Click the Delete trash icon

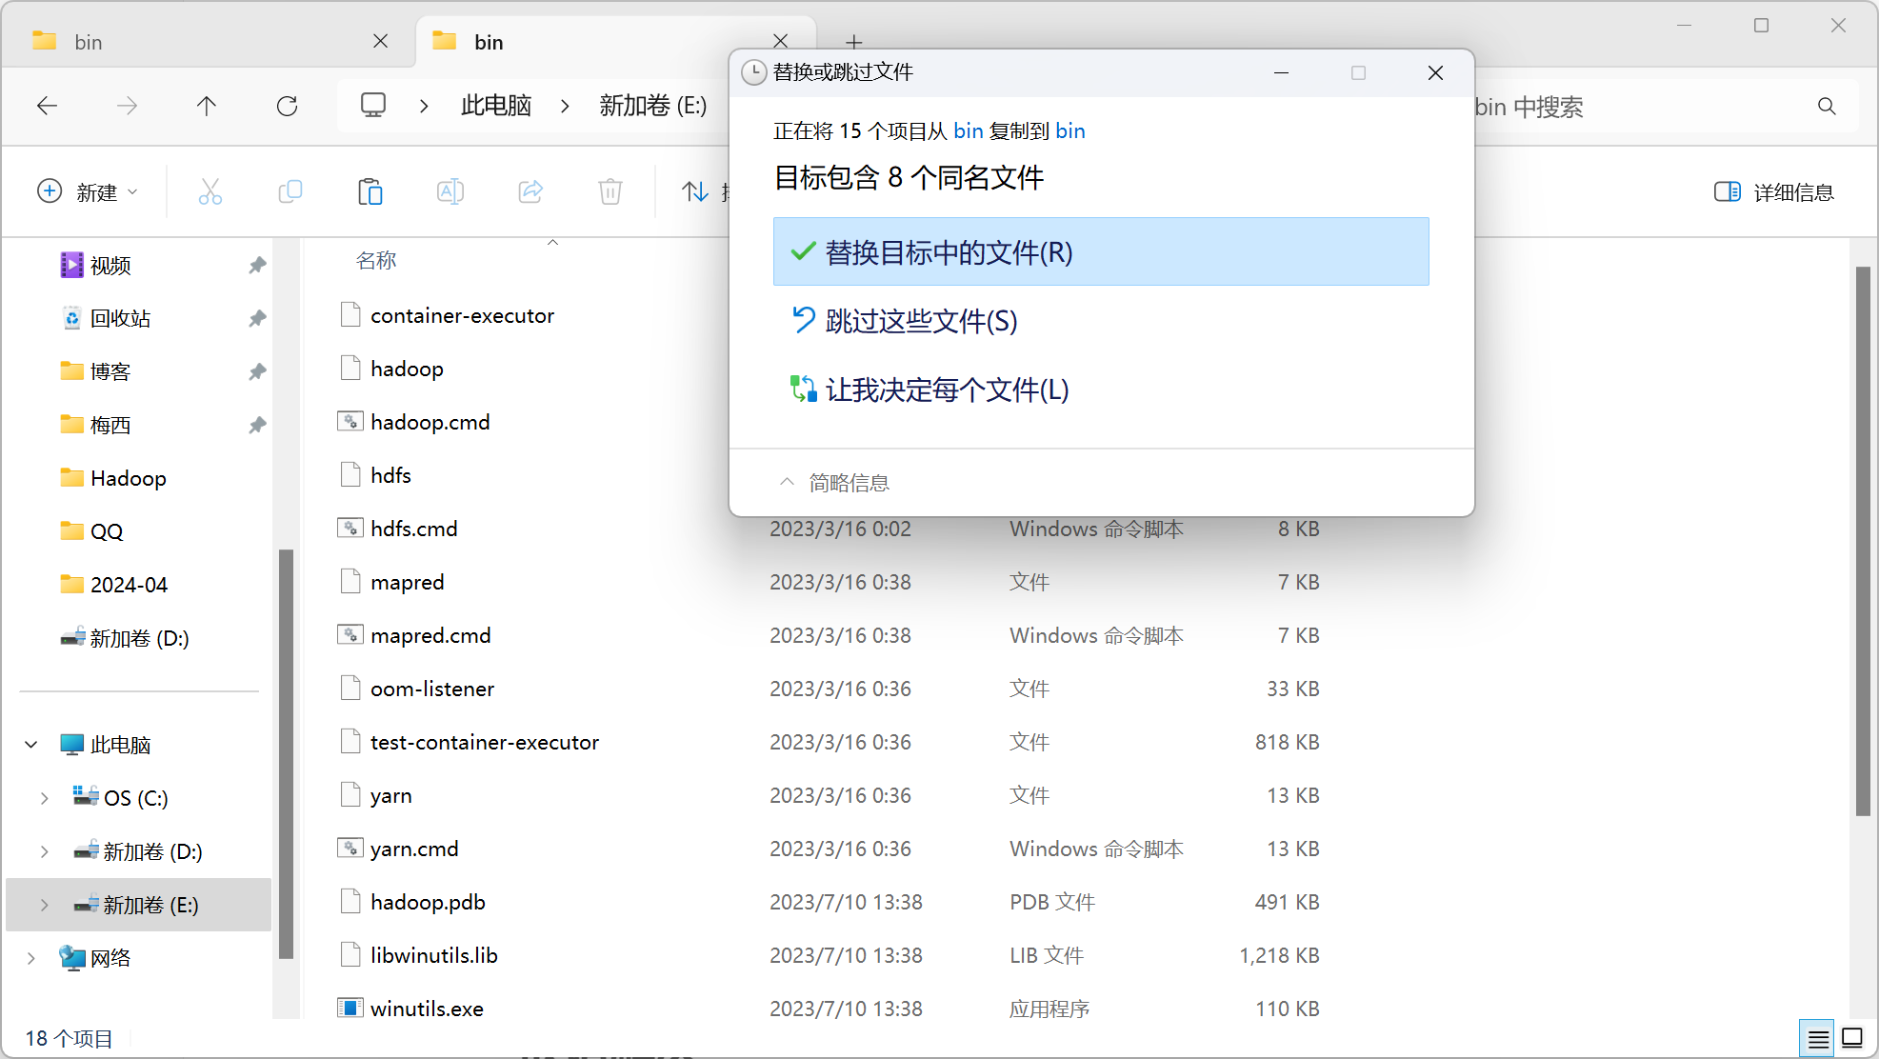pos(610,192)
